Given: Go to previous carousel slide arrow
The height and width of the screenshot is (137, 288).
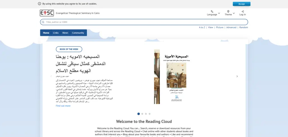Looking at the screenshot, I should 51,76.
